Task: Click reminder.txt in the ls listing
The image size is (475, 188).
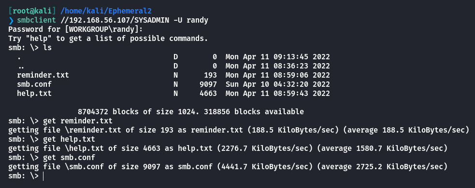Action: (x=43, y=75)
